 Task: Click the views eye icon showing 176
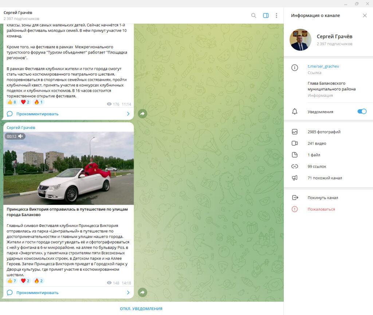109,104
